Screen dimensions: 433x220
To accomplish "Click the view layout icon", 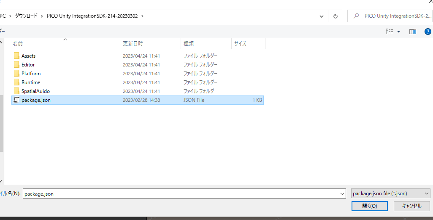I will tap(390, 32).
